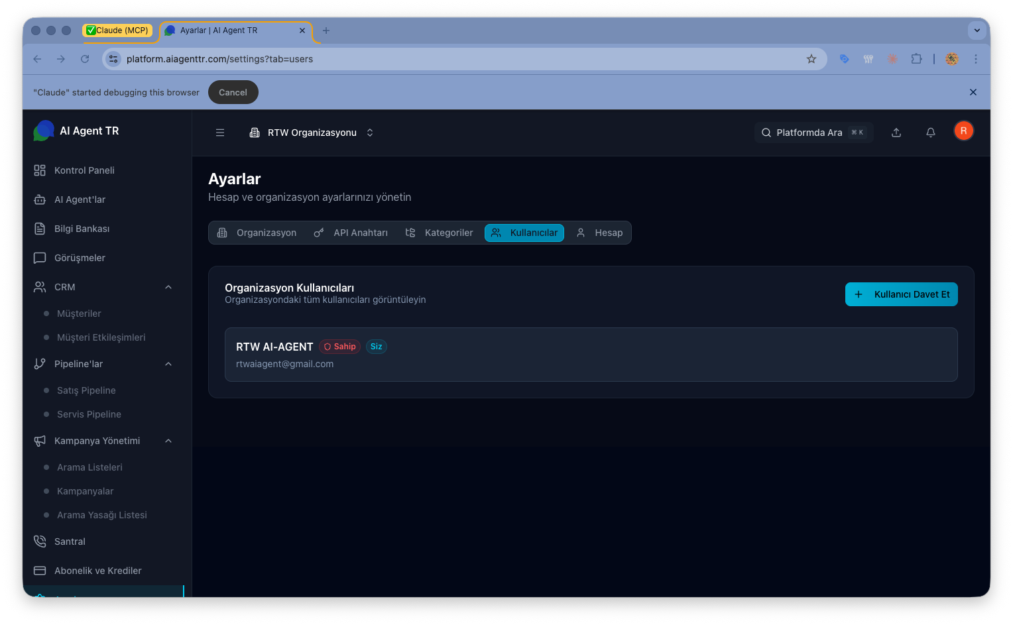The height and width of the screenshot is (625, 1013).
Task: Open Müşteri Etkileşimleri page
Action: pyautogui.click(x=101, y=337)
